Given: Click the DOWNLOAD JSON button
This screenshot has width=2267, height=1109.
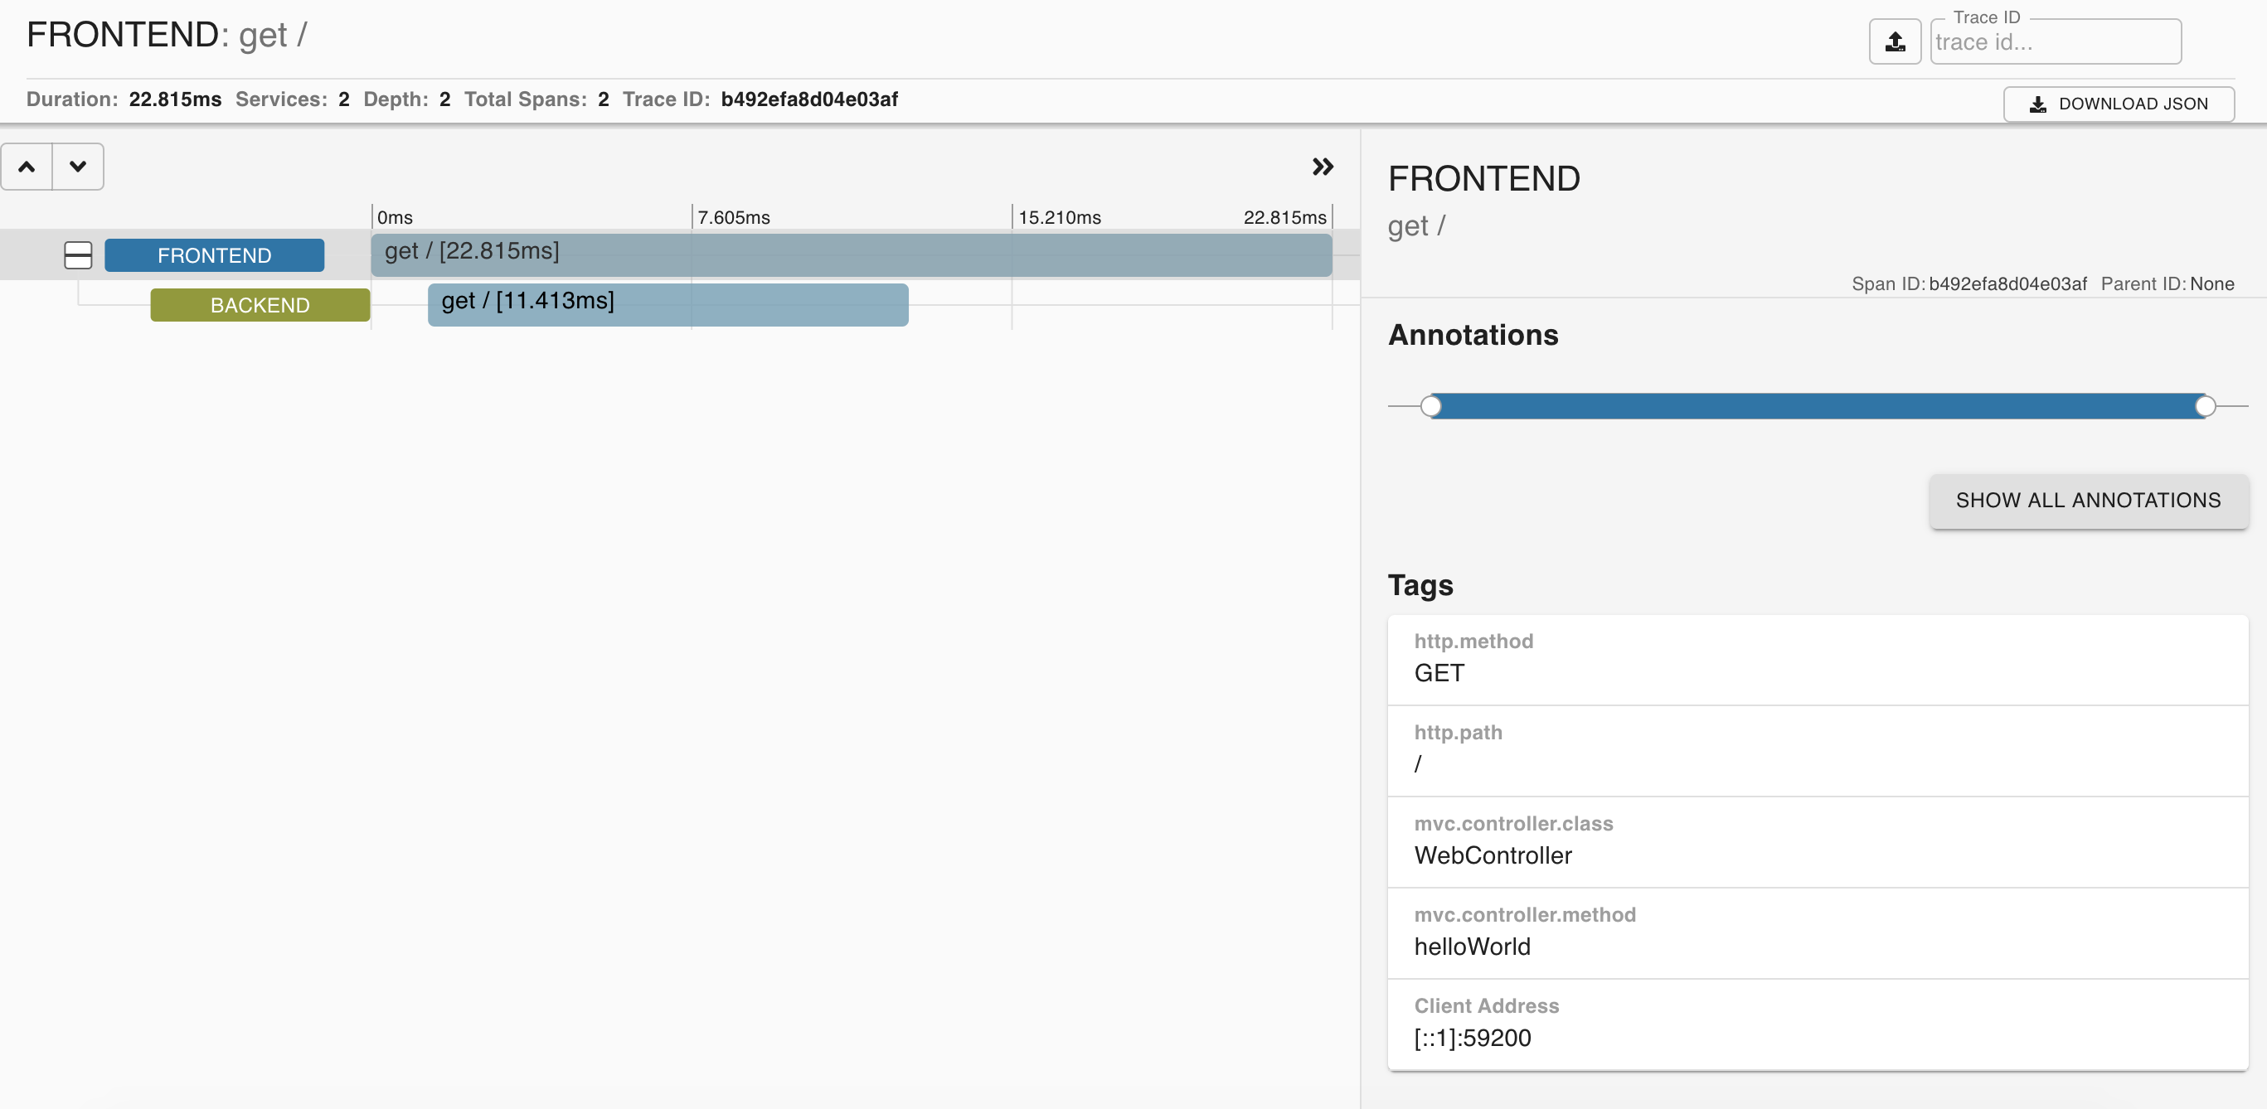Looking at the screenshot, I should [x=2118, y=104].
